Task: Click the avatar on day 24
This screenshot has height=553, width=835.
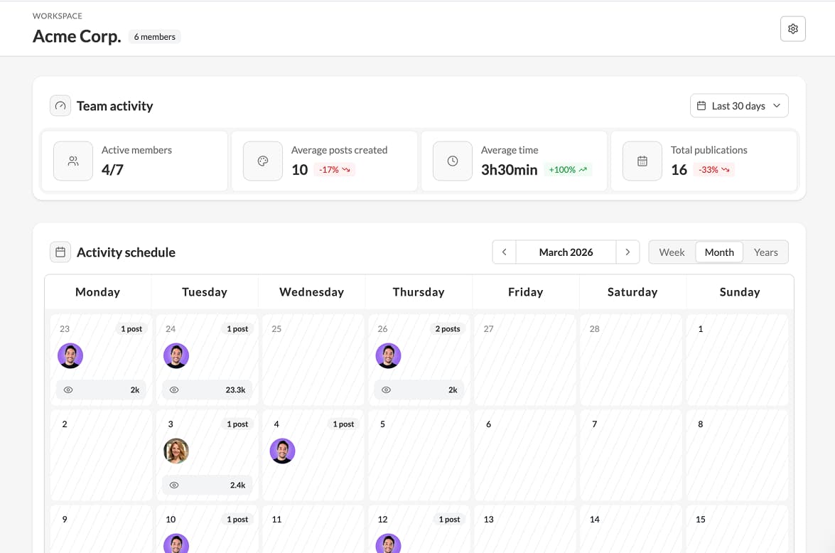Action: (x=176, y=356)
